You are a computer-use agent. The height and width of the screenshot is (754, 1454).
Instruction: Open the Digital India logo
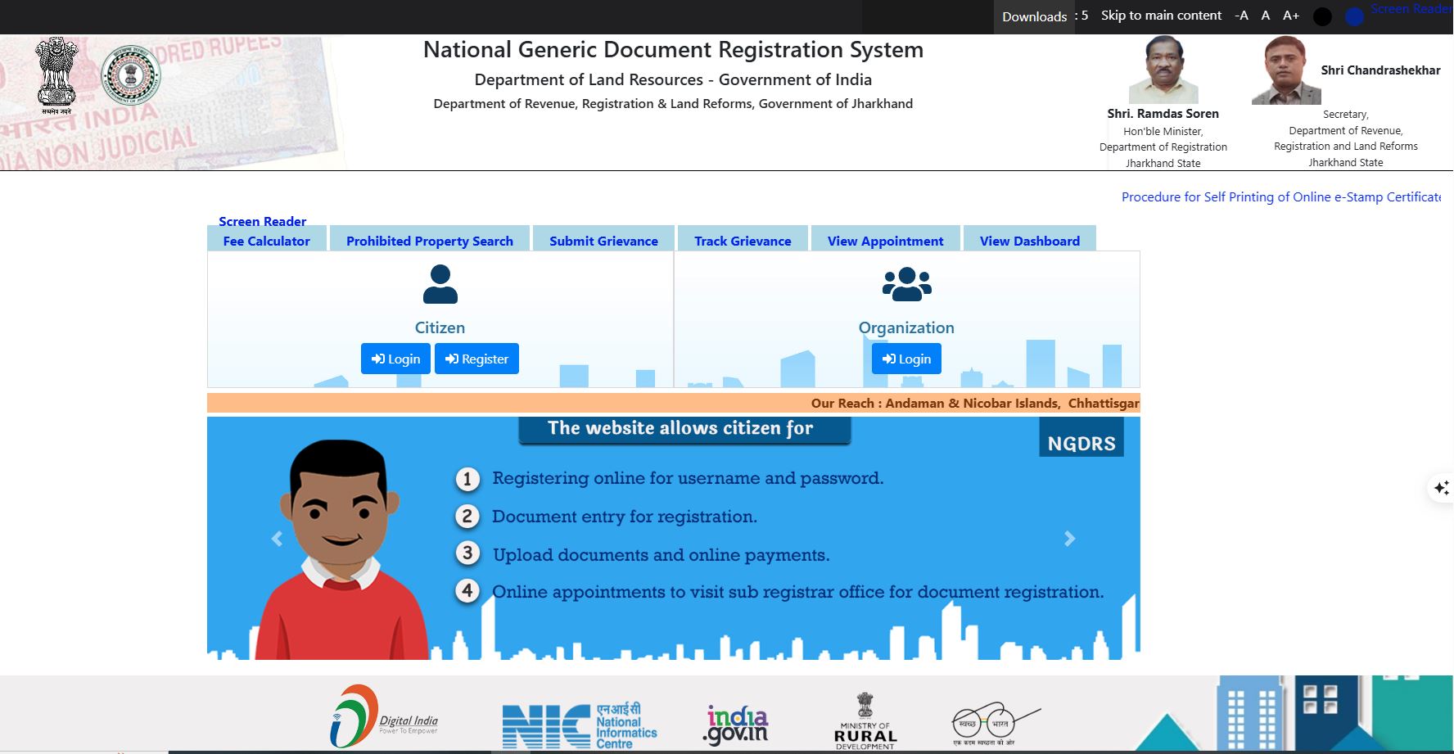click(383, 717)
